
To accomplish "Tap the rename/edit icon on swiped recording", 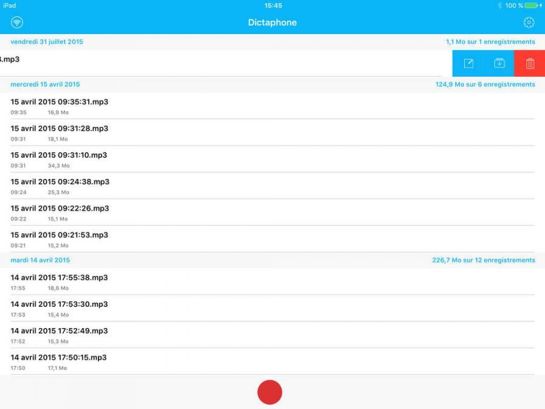I will [x=468, y=63].
